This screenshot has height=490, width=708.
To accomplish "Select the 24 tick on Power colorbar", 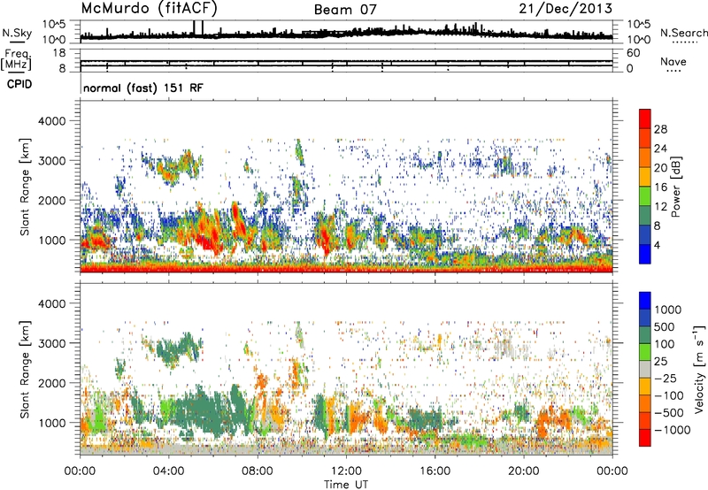I will pyautogui.click(x=660, y=149).
